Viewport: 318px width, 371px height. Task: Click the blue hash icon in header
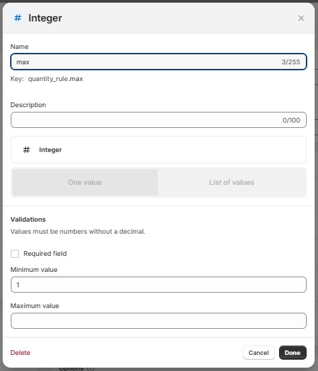[17, 17]
